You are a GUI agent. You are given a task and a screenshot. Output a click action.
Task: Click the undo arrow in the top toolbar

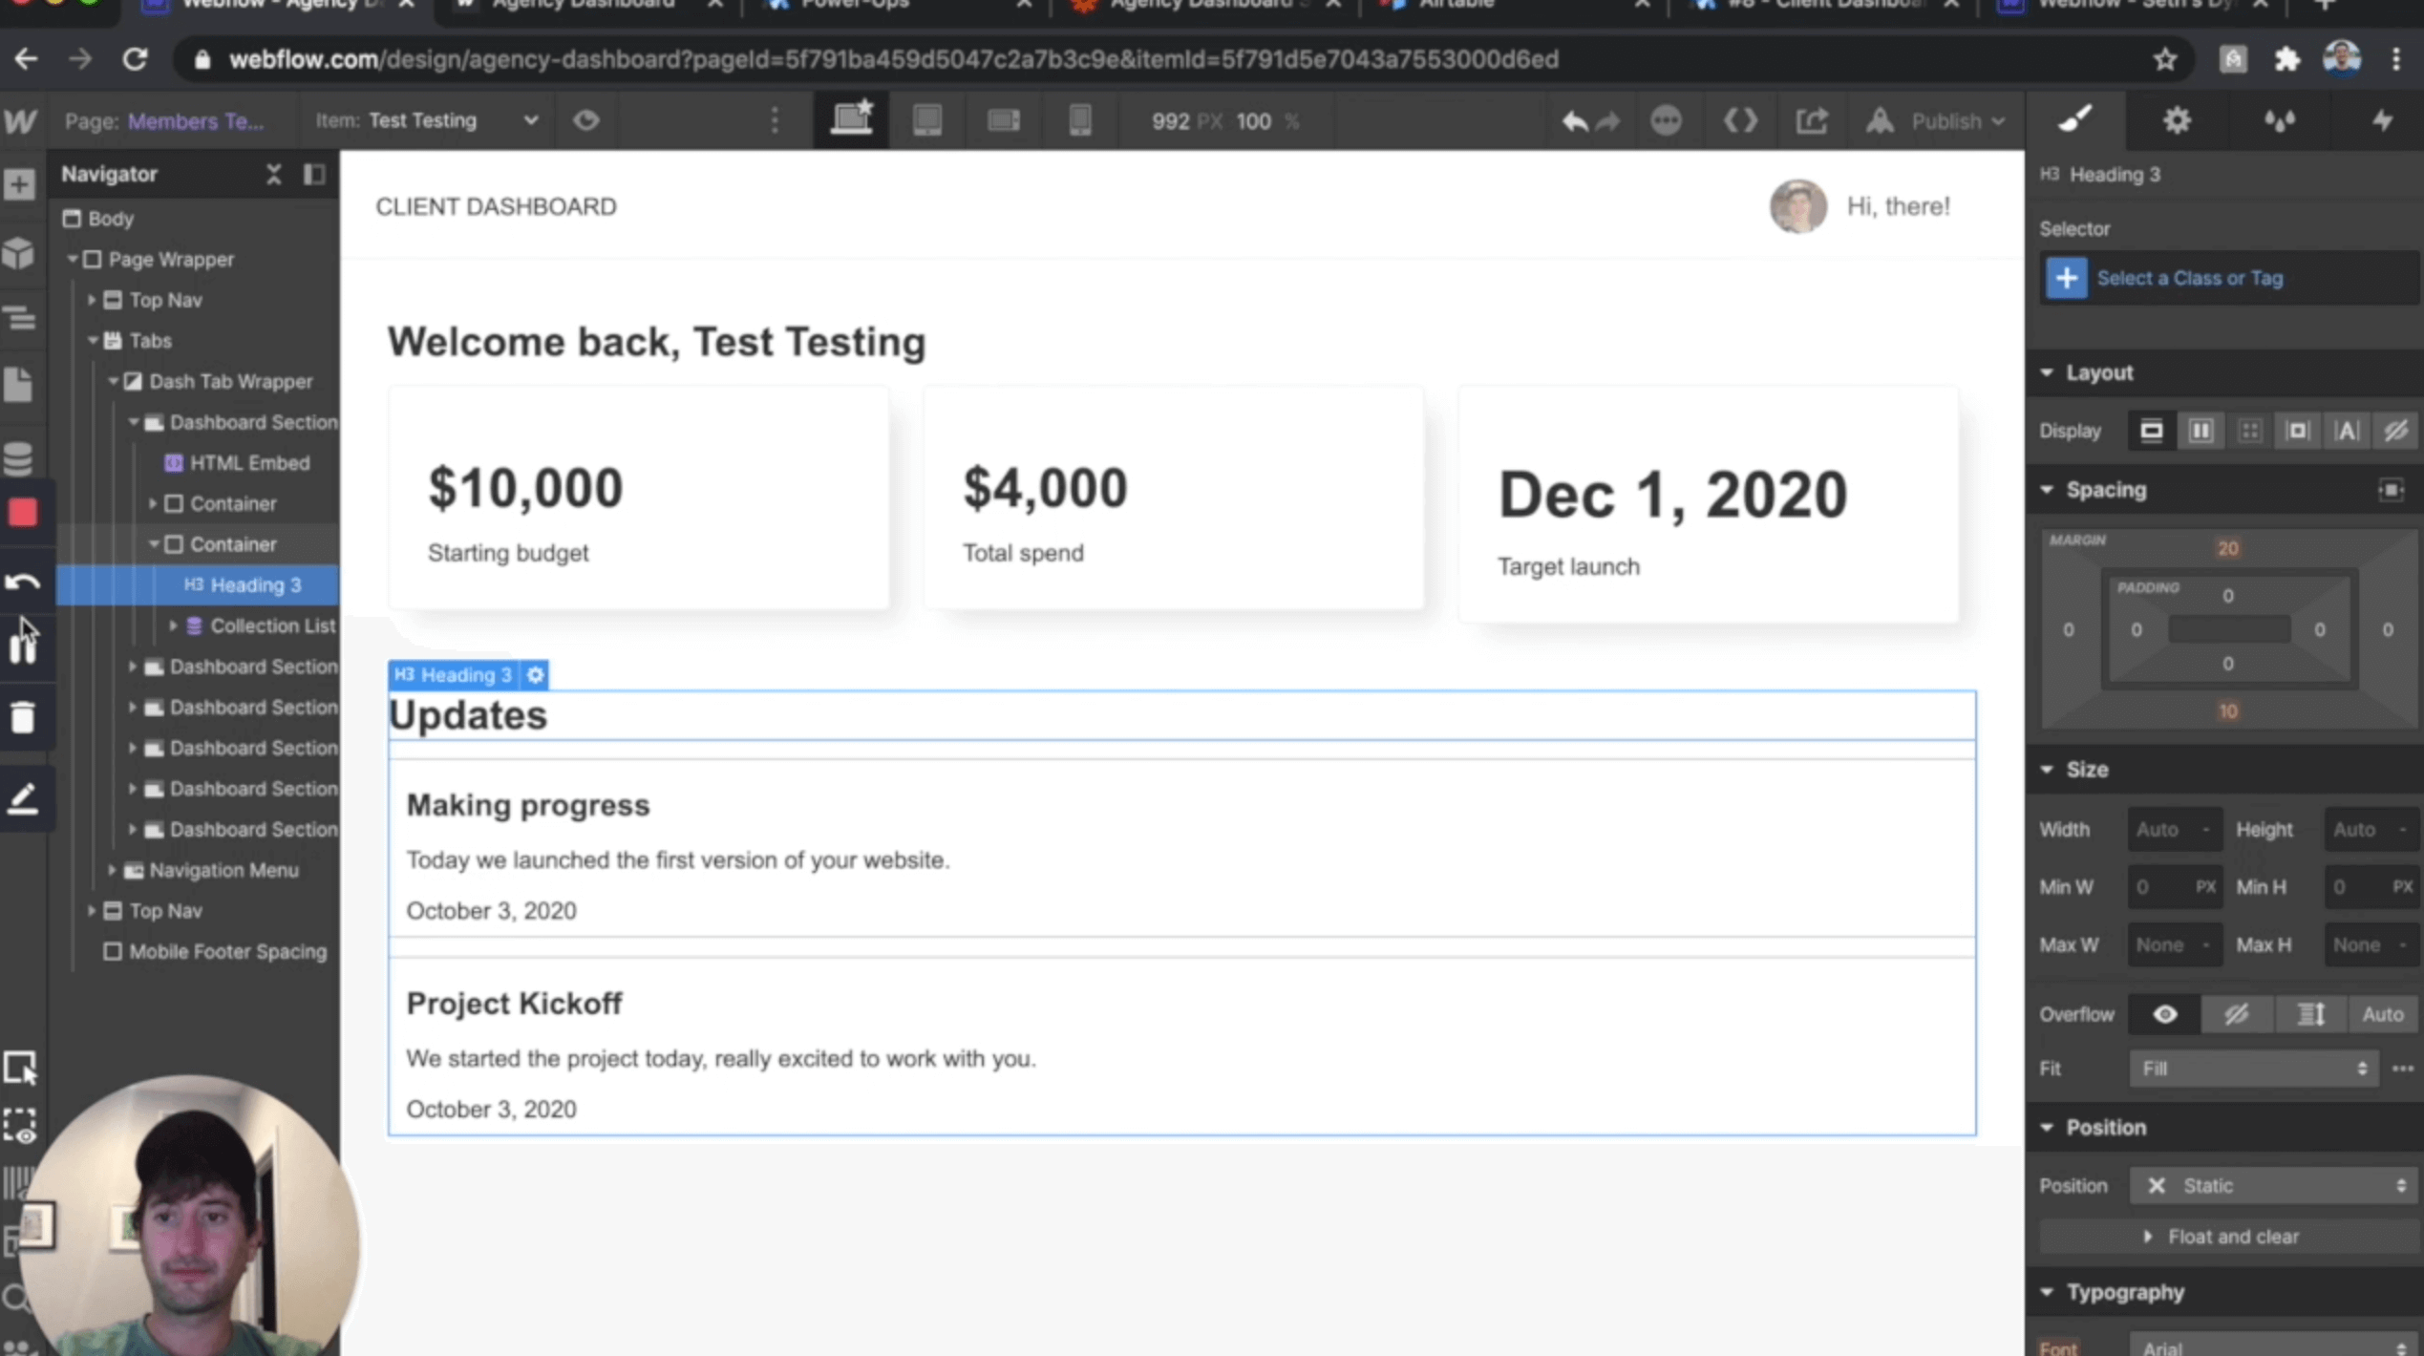tap(1574, 120)
